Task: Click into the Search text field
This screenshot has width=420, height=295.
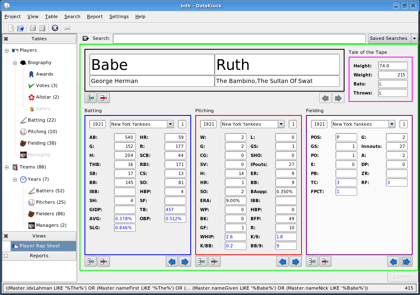Action: 239,38
